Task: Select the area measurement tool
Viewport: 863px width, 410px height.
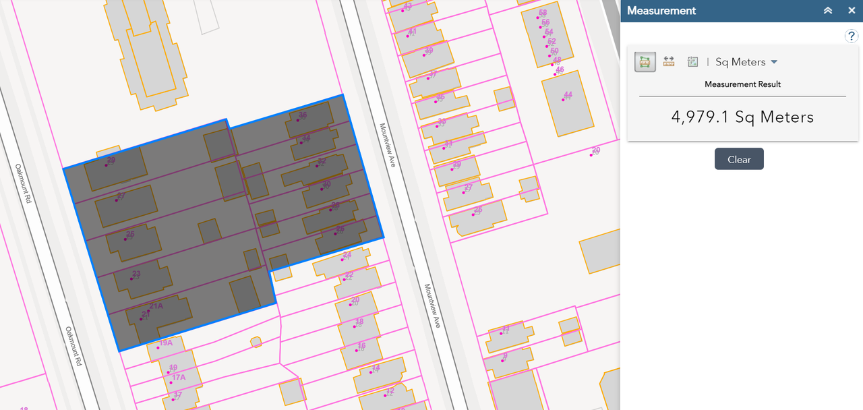Action: 645,62
